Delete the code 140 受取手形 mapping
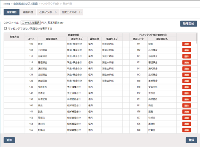Image resolution: width=200 pixels, height=147 pixels. 187,87
